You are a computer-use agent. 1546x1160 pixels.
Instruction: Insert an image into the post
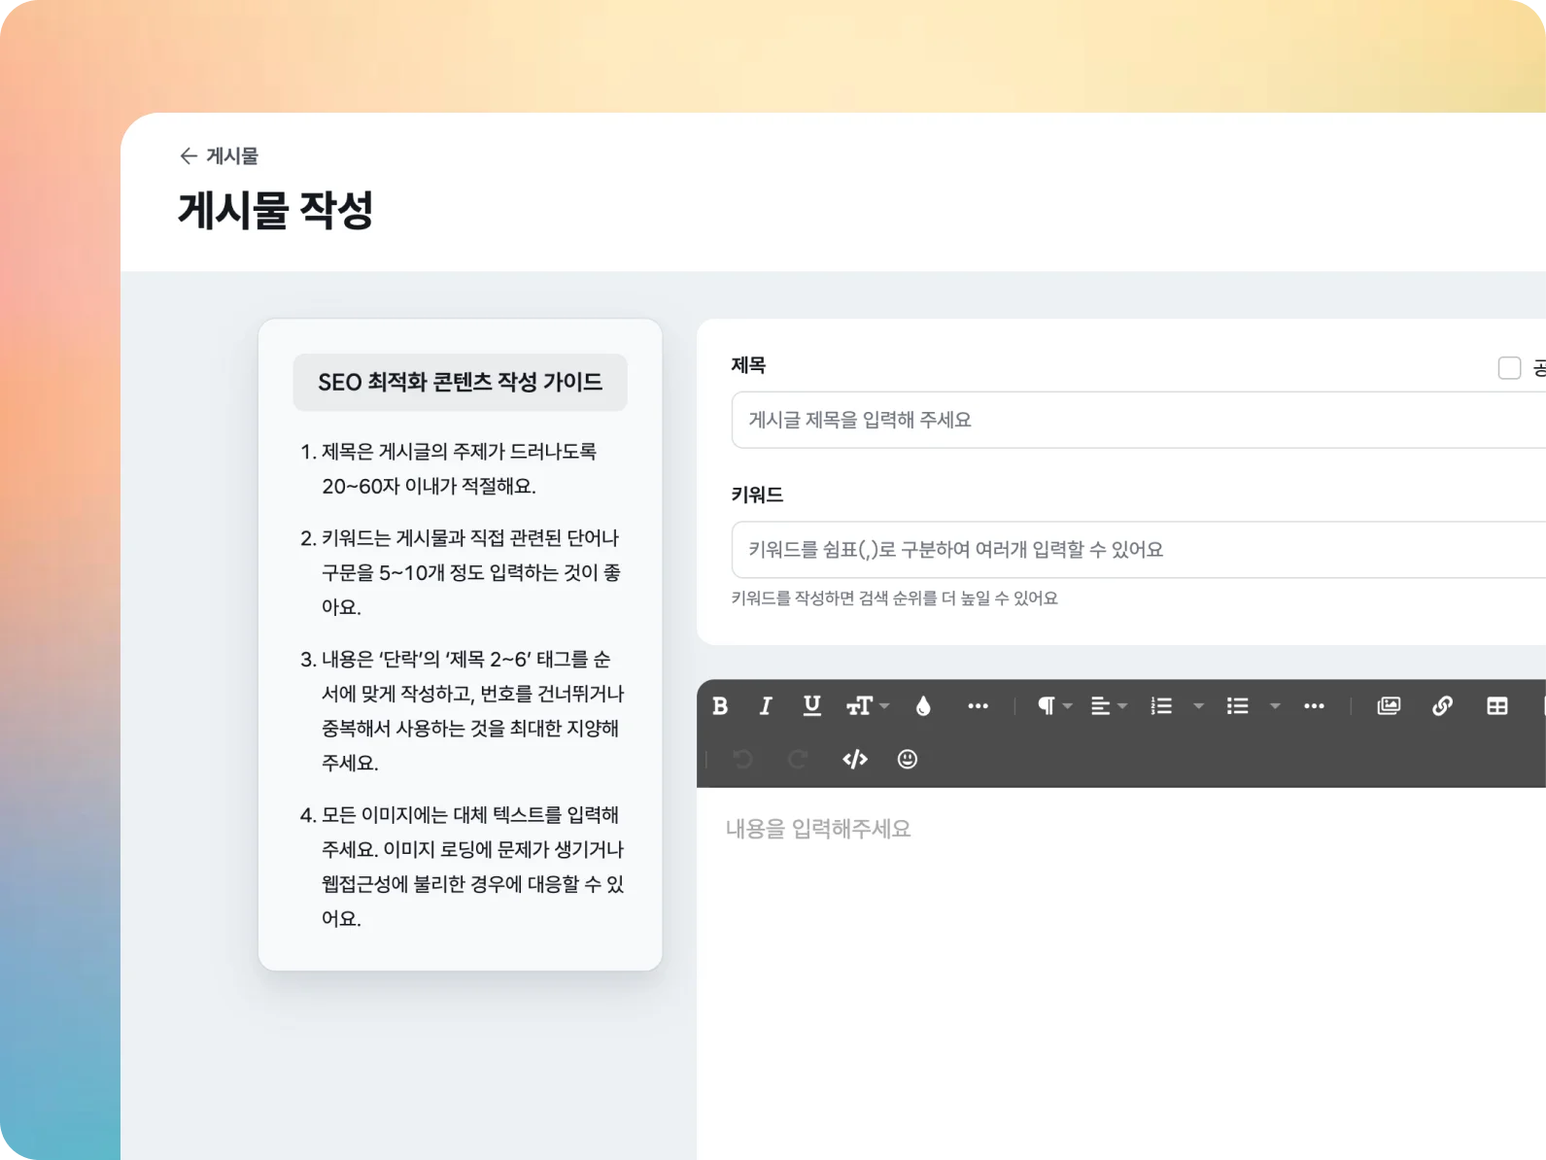1390,706
